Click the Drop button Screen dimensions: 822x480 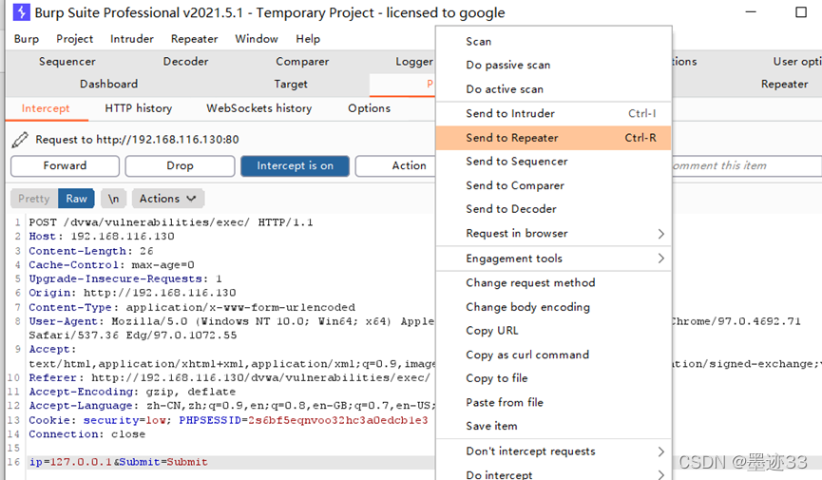(x=180, y=165)
